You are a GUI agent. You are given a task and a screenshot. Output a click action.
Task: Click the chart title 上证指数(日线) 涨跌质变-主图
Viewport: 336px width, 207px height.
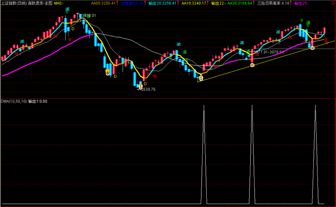point(26,3)
